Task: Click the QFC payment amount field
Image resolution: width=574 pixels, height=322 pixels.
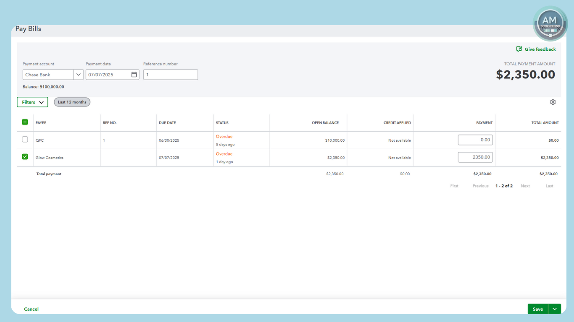Action: pos(475,140)
